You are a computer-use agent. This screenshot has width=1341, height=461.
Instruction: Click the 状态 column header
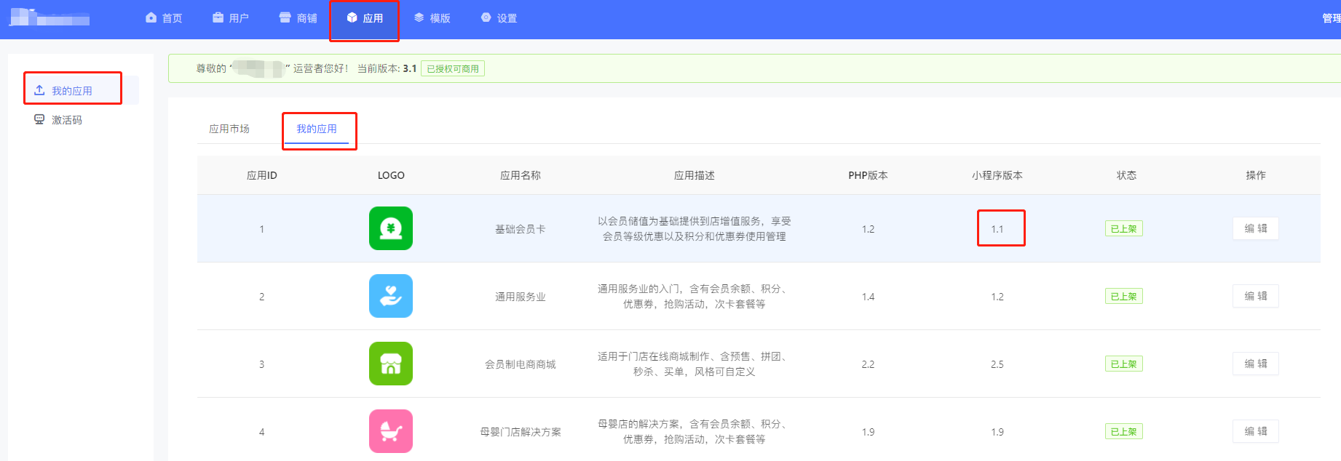click(x=1126, y=175)
